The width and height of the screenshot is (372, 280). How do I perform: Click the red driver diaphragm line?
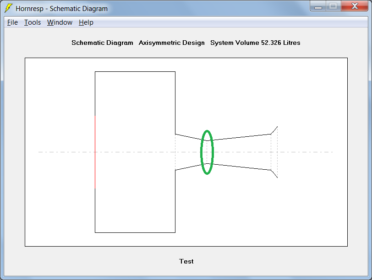tap(95, 152)
